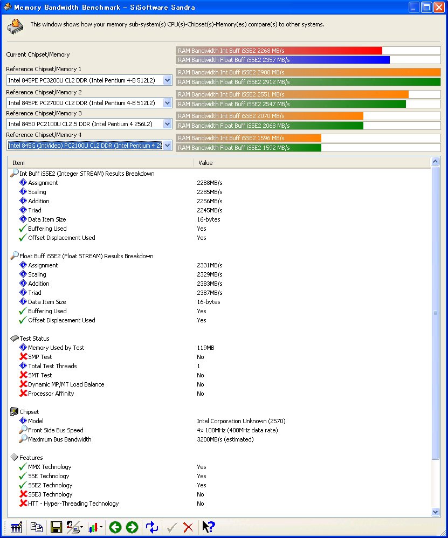Viewport: 448px width, 538px height.
Task: Click the memory chip icon beside Test Status
Action: point(15,339)
